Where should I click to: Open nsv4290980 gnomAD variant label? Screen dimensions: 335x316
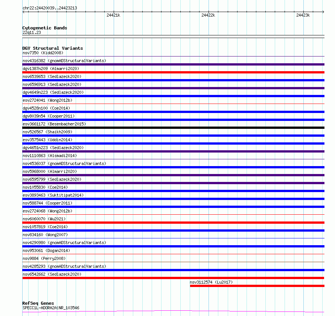[64, 243]
